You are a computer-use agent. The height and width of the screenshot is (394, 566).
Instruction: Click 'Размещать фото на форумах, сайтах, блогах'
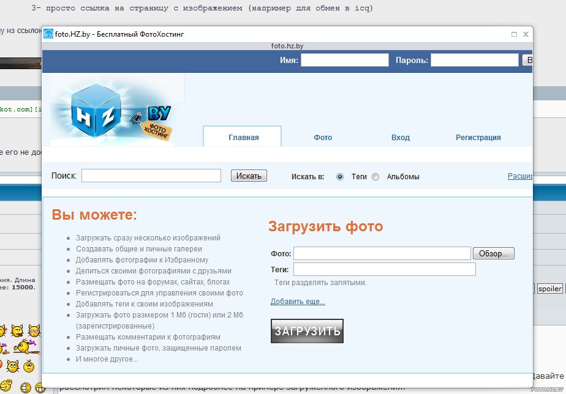coord(153,282)
